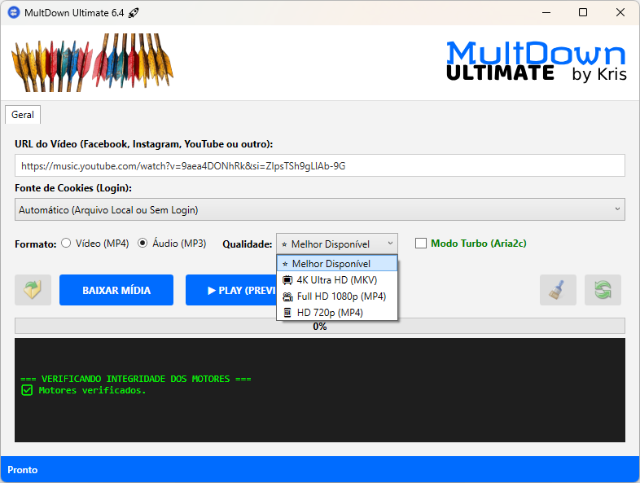Close the MultDown Ultimate window

pyautogui.click(x=620, y=13)
